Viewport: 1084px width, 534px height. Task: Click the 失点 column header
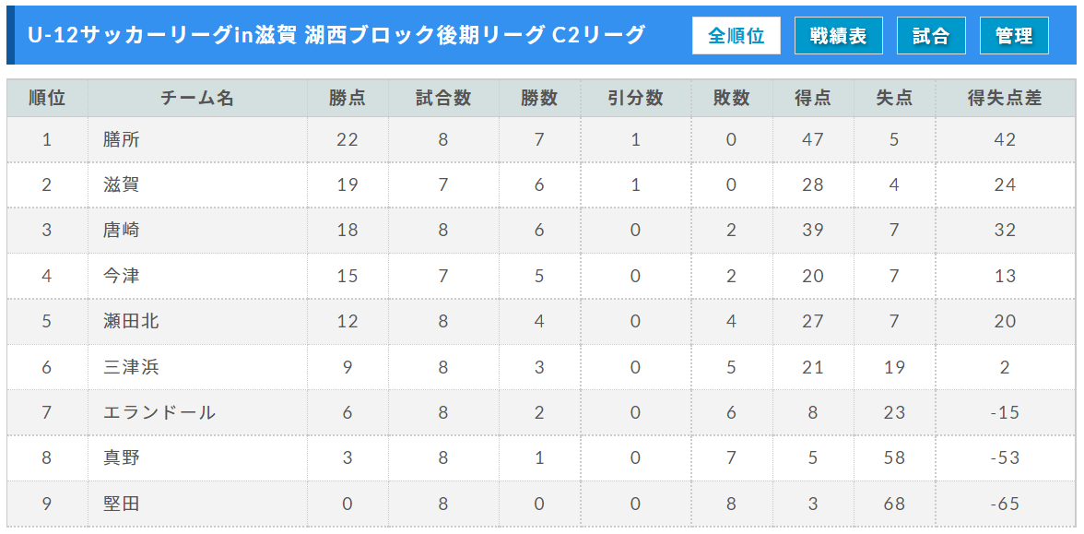tap(894, 98)
